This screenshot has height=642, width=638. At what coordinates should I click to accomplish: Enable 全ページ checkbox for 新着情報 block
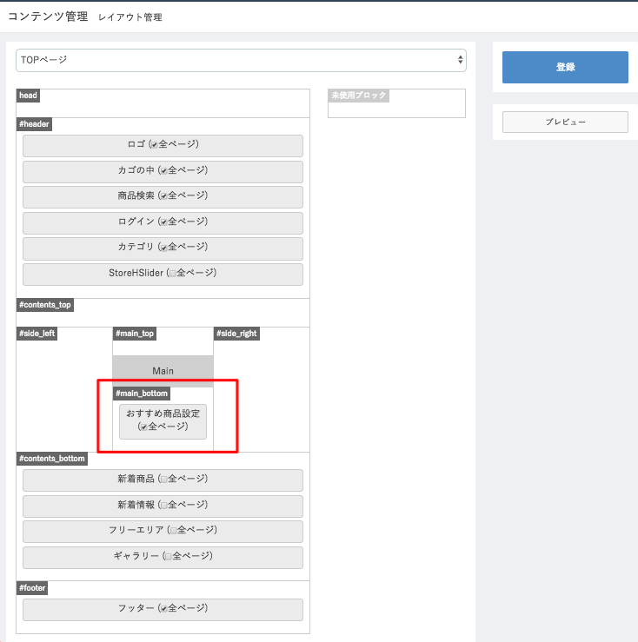[x=163, y=506]
